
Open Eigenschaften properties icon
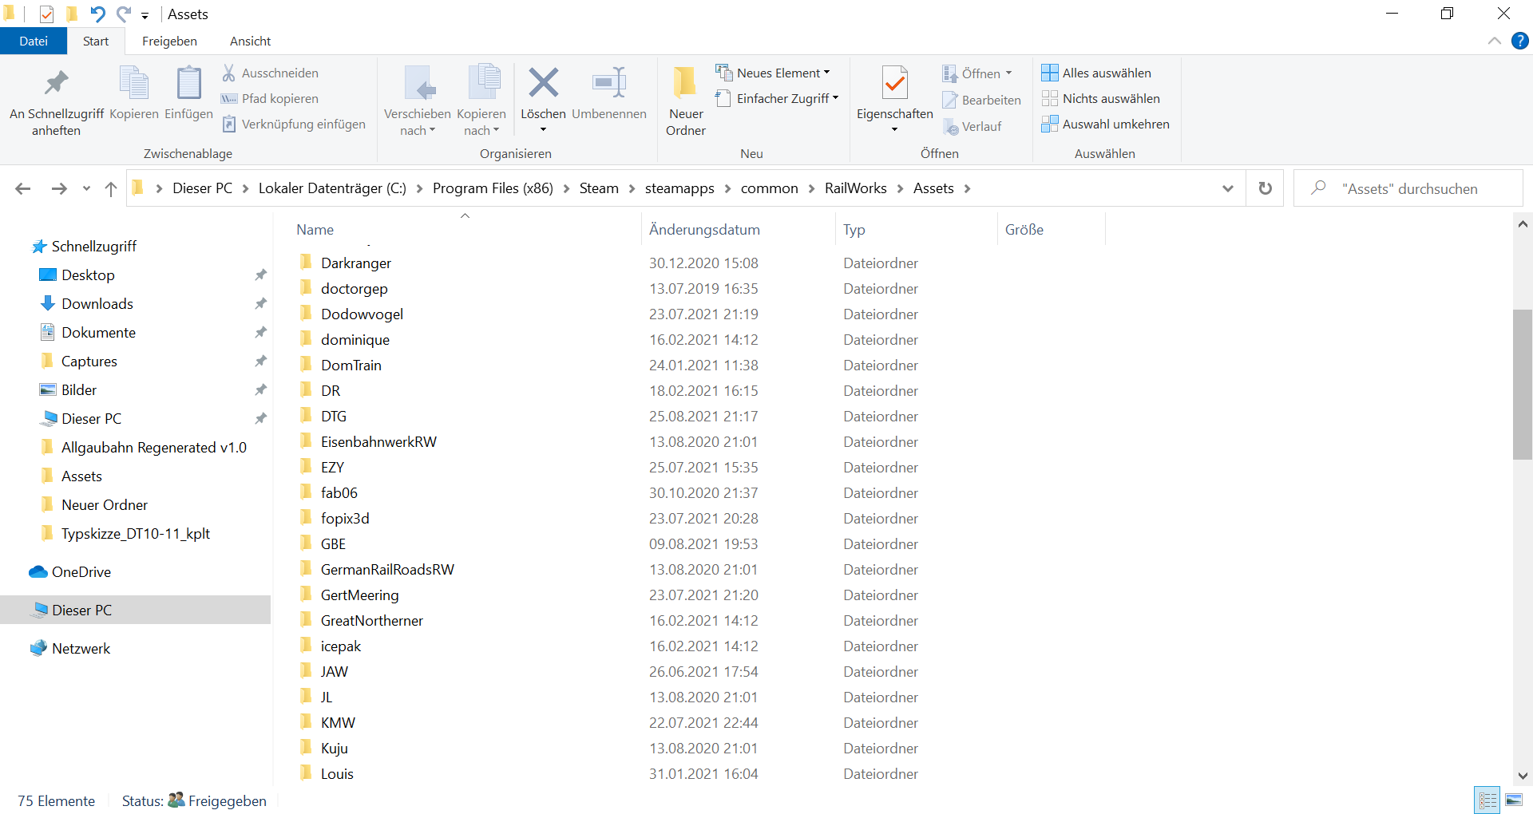[x=895, y=84]
